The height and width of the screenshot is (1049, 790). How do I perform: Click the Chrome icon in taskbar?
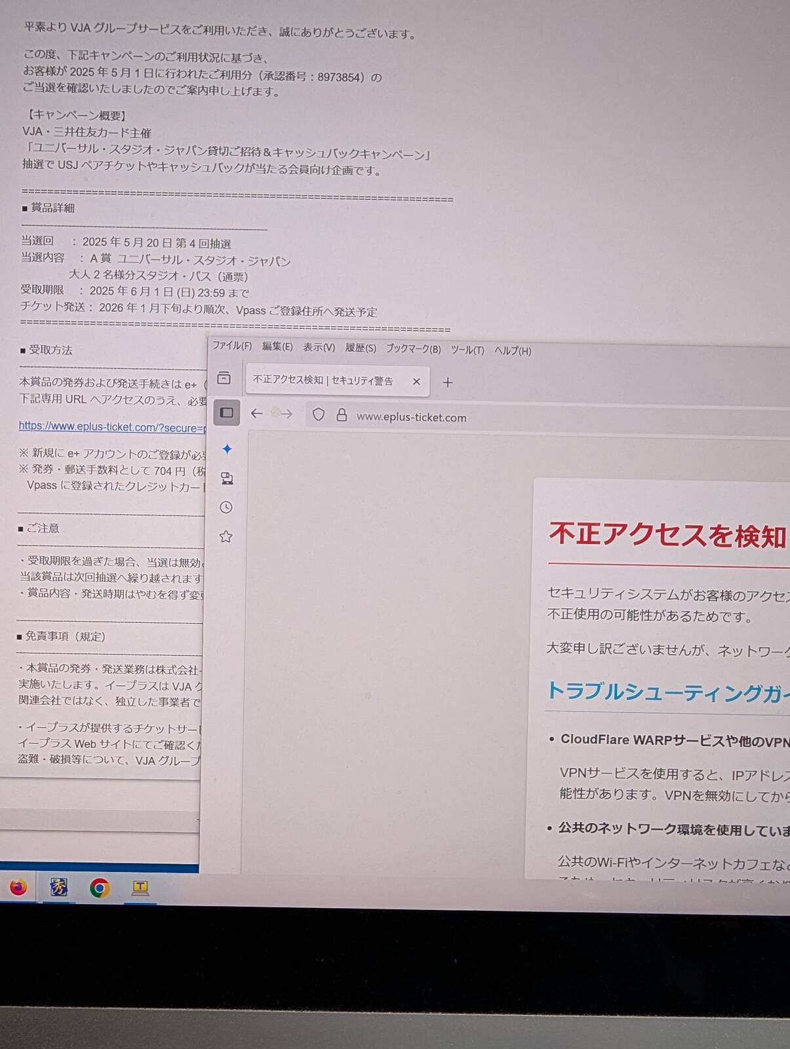pyautogui.click(x=100, y=888)
